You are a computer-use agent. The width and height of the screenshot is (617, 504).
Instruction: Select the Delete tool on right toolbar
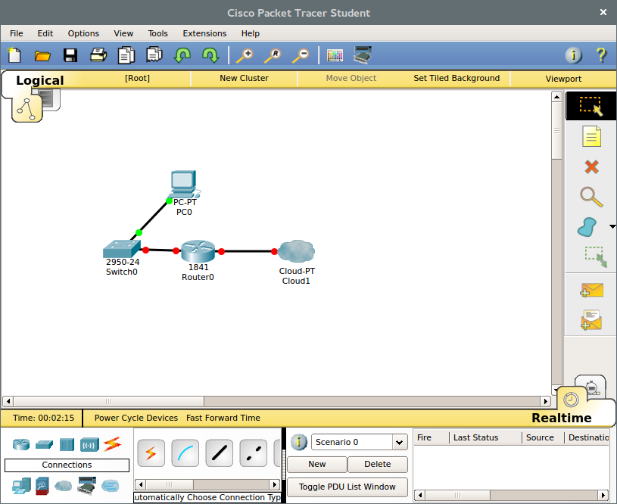click(591, 166)
